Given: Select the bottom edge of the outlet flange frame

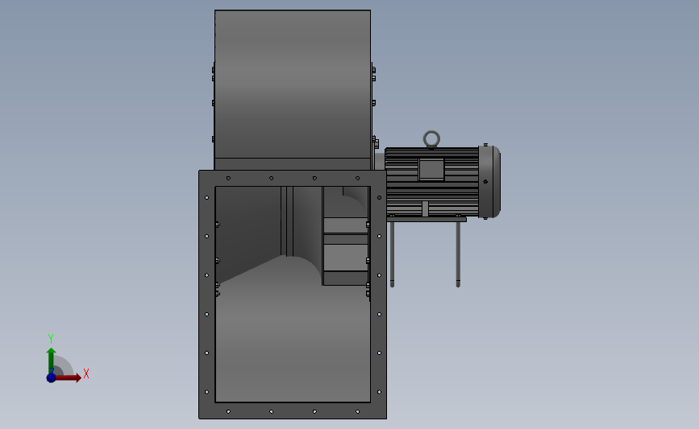Looking at the screenshot, I should (x=293, y=410).
